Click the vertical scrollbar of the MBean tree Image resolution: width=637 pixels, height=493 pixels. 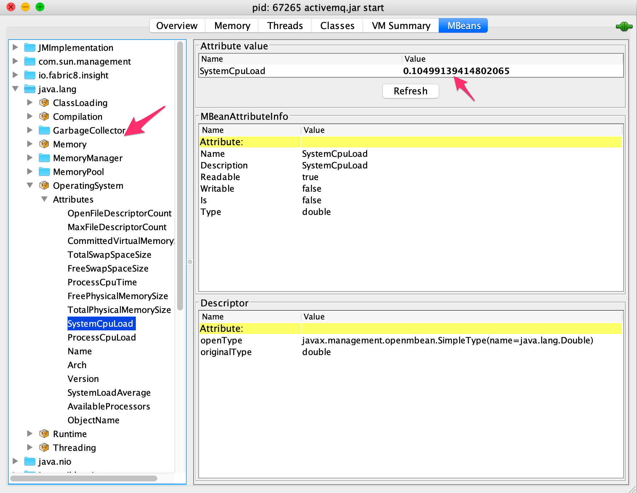pos(180,176)
